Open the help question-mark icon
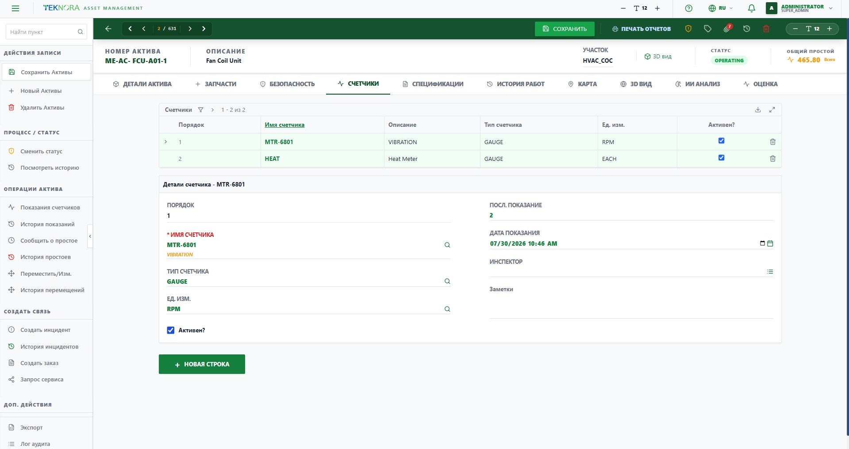 (x=688, y=8)
